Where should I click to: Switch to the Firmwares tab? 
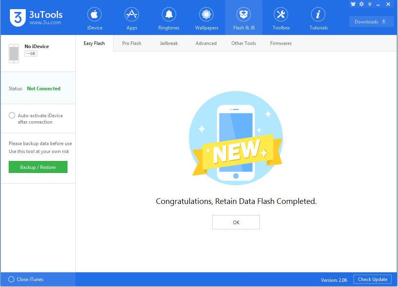(x=281, y=43)
